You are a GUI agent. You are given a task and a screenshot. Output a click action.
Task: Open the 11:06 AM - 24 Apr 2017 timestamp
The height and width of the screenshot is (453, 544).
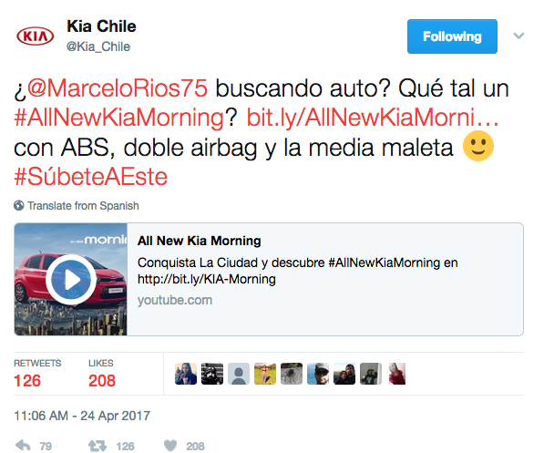pyautogui.click(x=82, y=416)
